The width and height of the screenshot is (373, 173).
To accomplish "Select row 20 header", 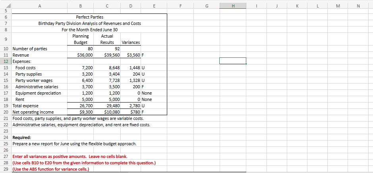I will pos(6,112).
